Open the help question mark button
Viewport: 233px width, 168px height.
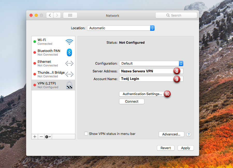[189, 134]
